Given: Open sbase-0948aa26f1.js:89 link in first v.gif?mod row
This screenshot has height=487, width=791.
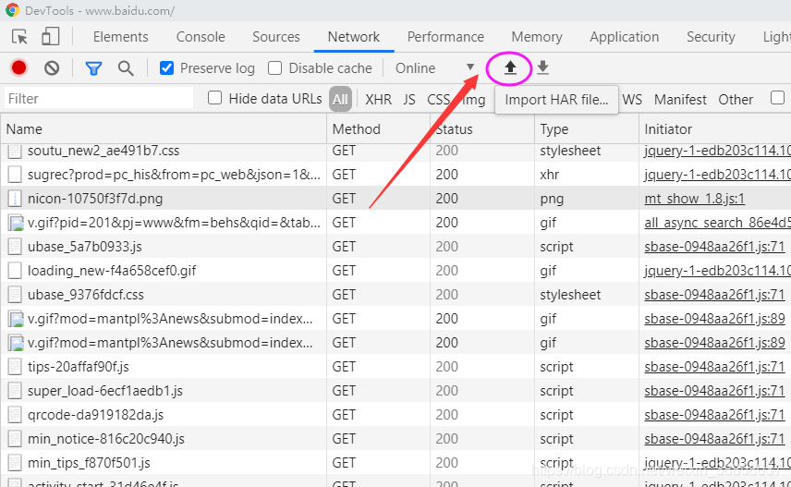Looking at the screenshot, I should pos(714,319).
